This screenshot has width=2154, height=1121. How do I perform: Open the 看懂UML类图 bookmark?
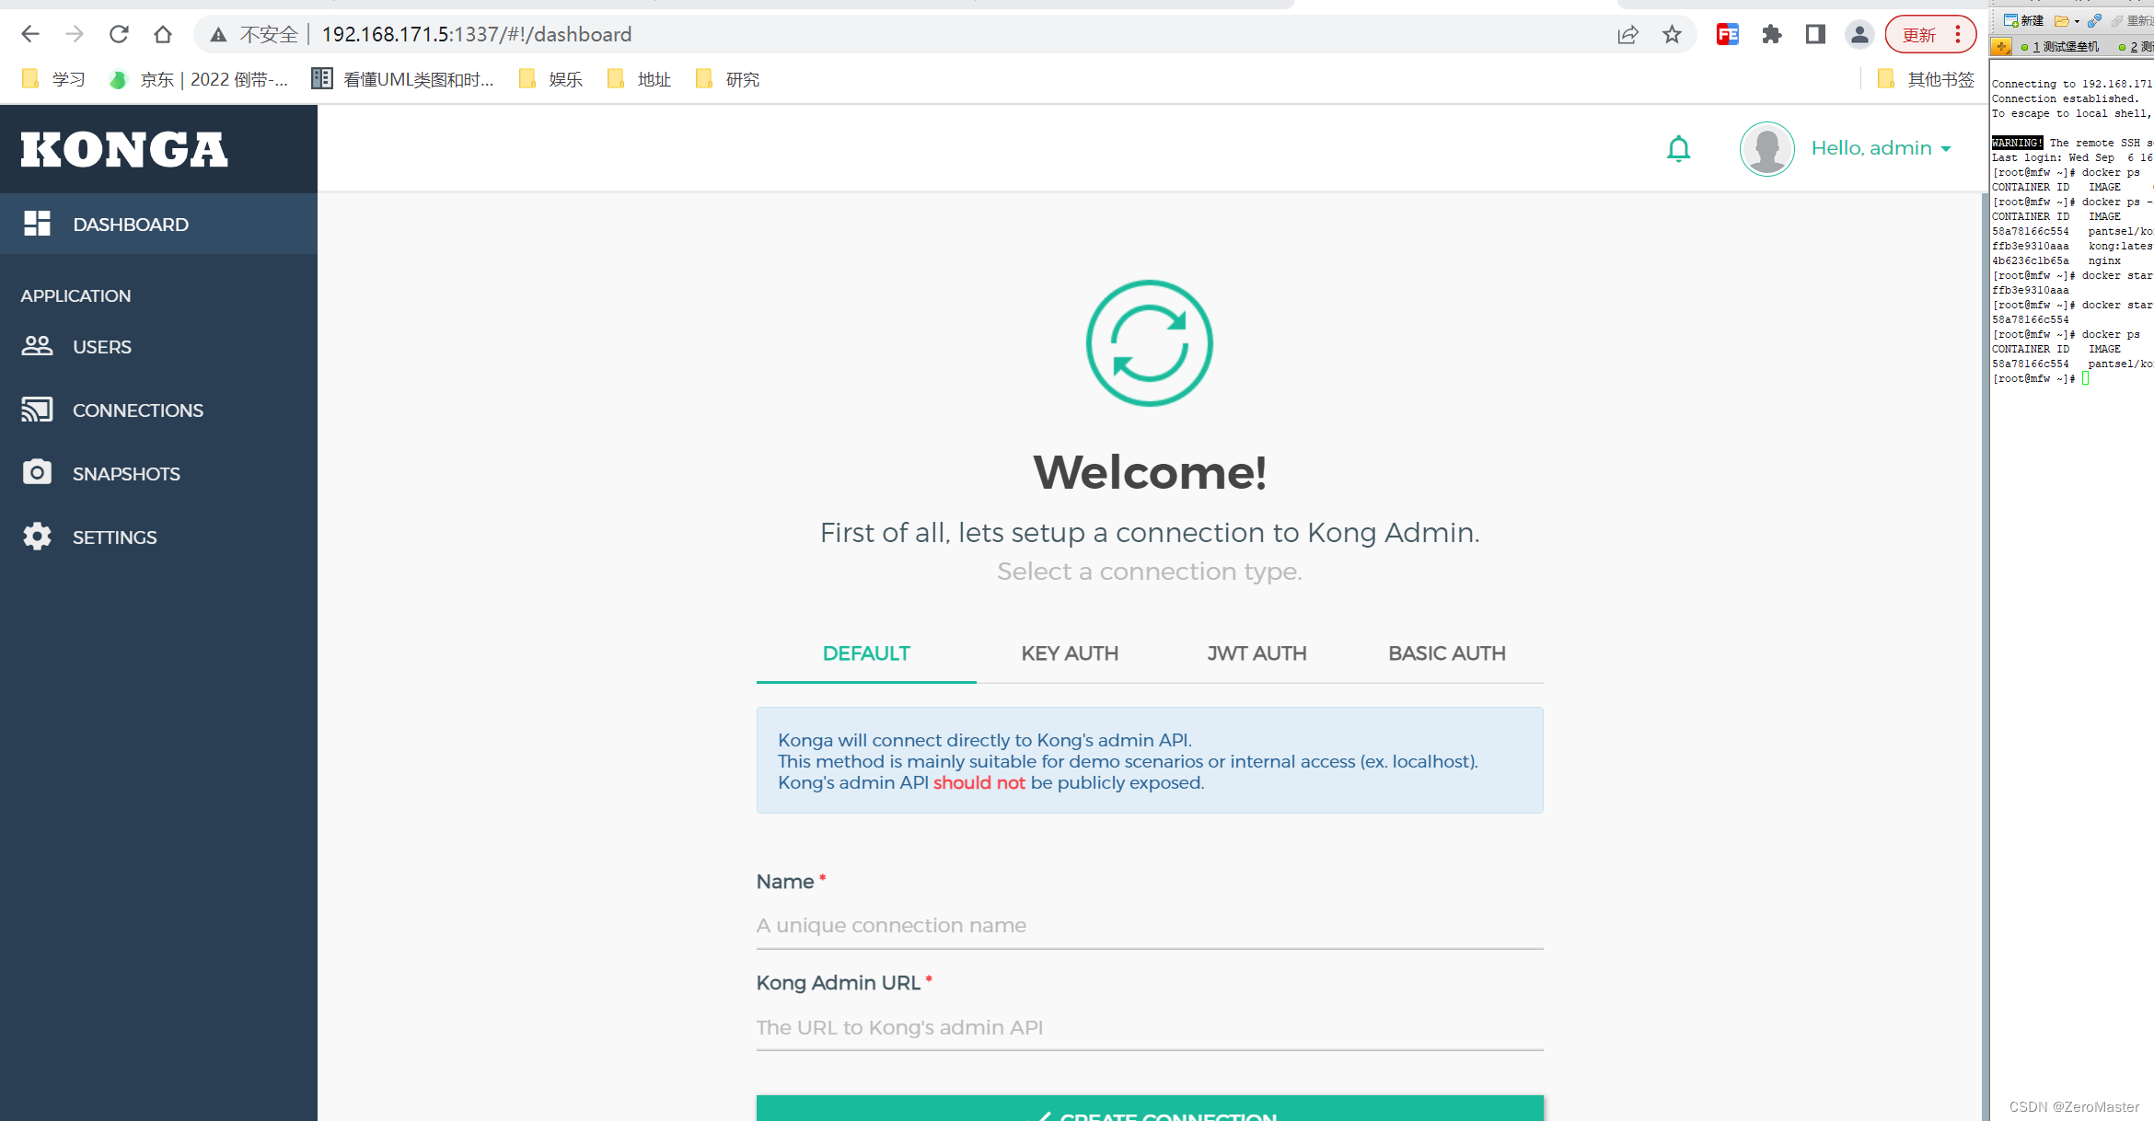point(403,79)
